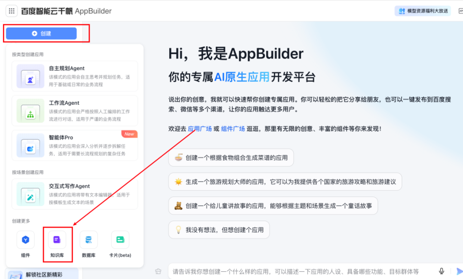Click the prompt input field 请告诉我你想创建一个什么样的应用
This screenshot has height=279, width=463.
pyautogui.click(x=295, y=271)
